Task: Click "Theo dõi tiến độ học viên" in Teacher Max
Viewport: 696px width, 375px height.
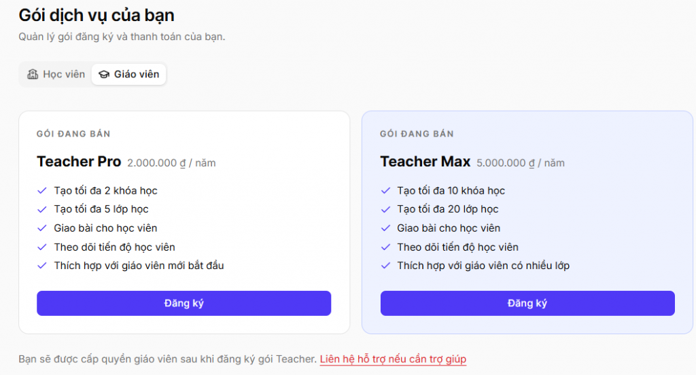Action: (x=457, y=247)
